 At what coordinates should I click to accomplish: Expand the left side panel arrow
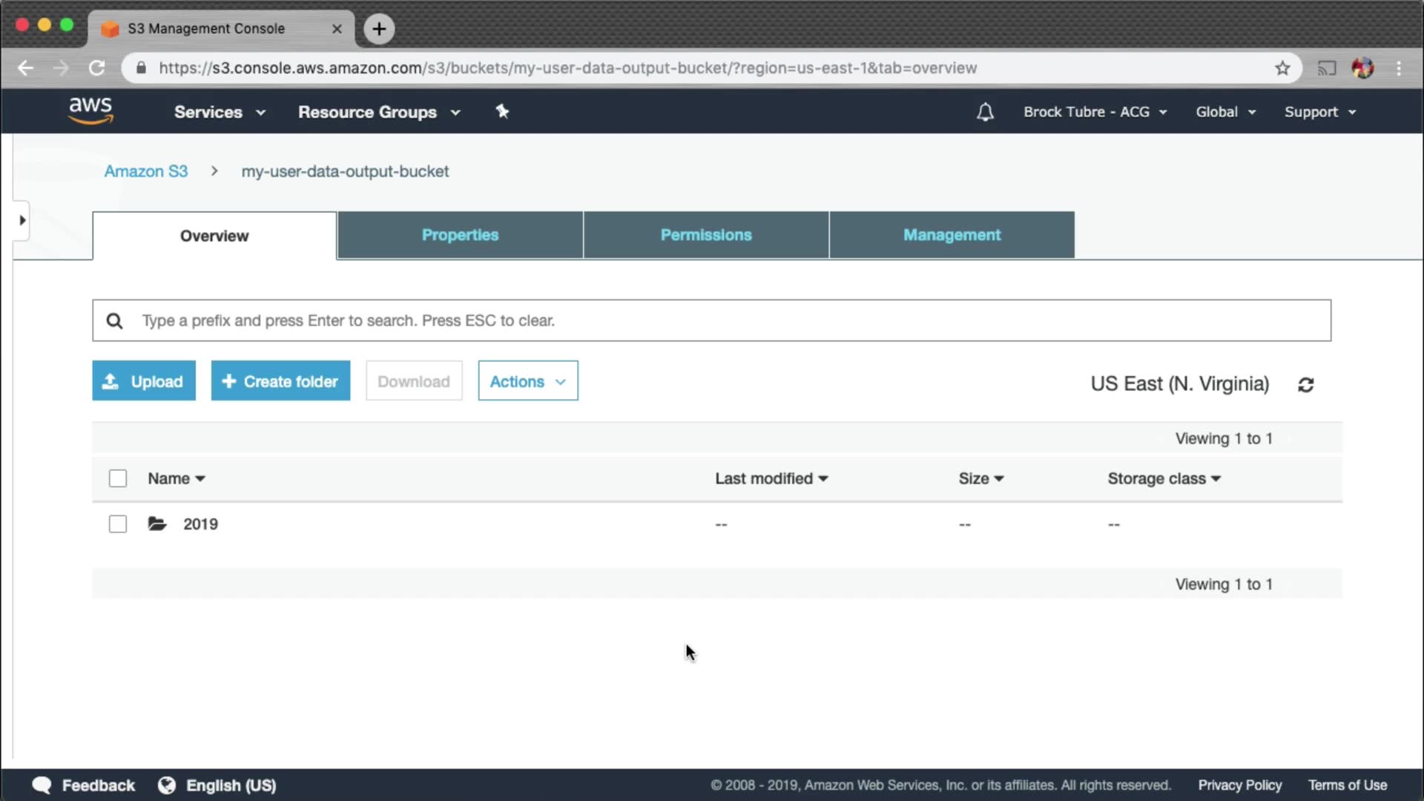pyautogui.click(x=22, y=220)
